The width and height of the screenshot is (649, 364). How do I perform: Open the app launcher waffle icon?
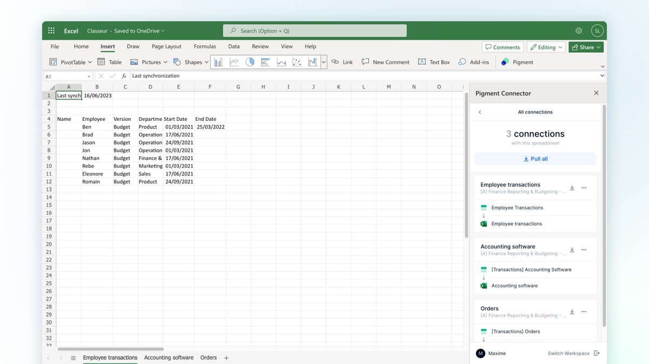point(51,31)
